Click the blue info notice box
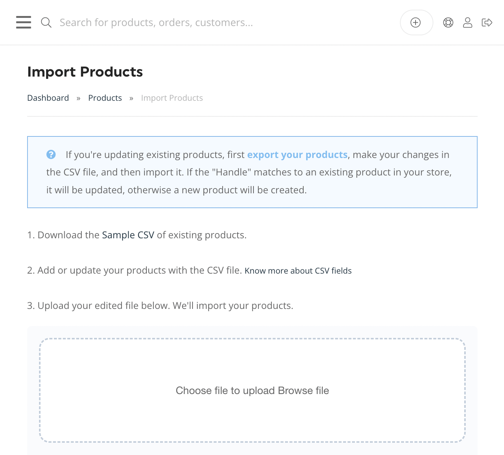 coord(252,172)
